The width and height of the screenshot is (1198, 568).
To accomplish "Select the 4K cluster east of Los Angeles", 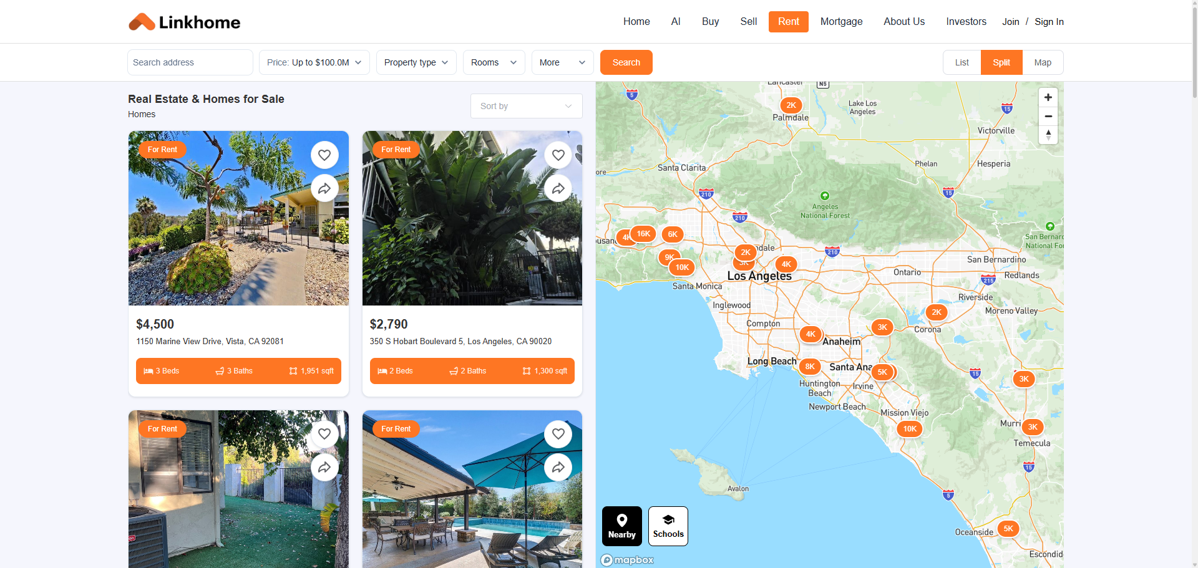I will point(786,264).
